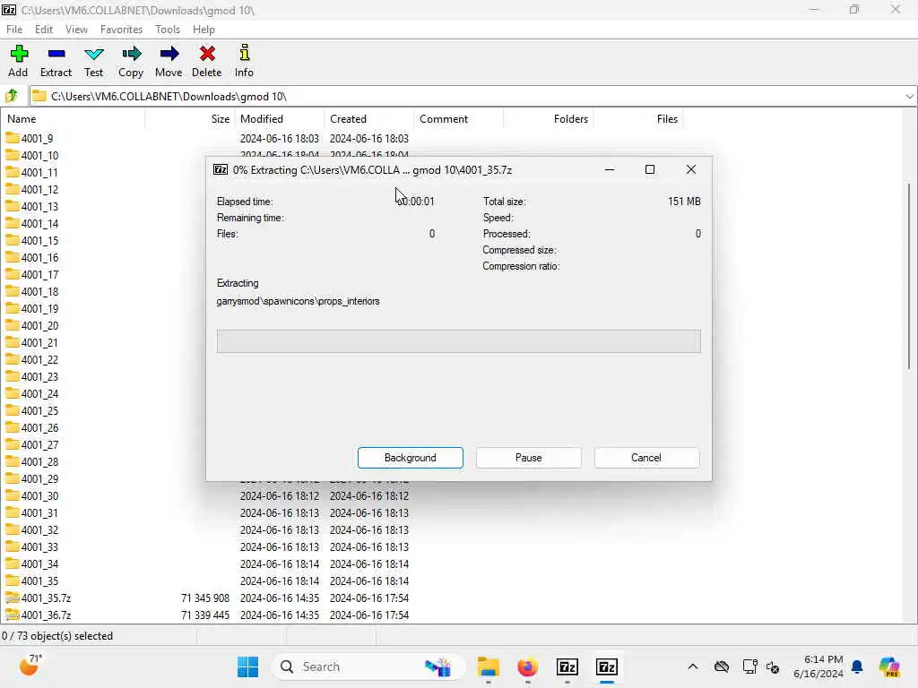Pause the extraction
This screenshot has height=688, width=918.
[529, 458]
